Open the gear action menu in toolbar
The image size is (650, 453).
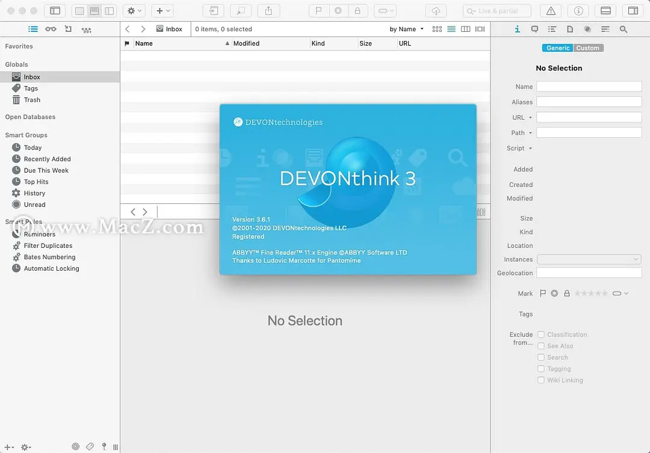134,11
